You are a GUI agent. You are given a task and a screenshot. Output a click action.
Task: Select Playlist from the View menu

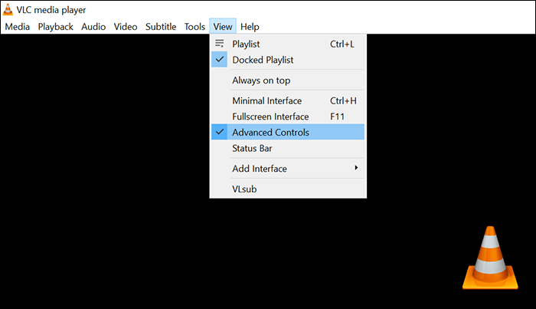coord(247,44)
